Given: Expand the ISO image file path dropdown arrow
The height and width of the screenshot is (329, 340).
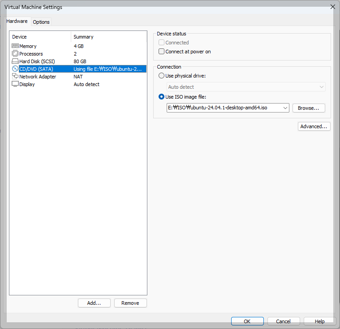Looking at the screenshot, I should [285, 108].
